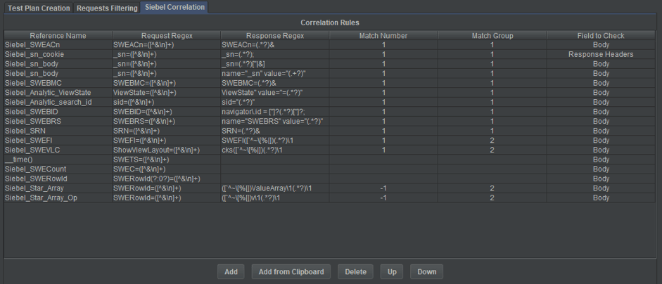
Task: Click the Response Regex column header
Action: (275, 35)
